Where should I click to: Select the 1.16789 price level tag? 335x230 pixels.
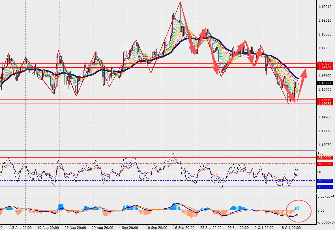tap(324, 68)
